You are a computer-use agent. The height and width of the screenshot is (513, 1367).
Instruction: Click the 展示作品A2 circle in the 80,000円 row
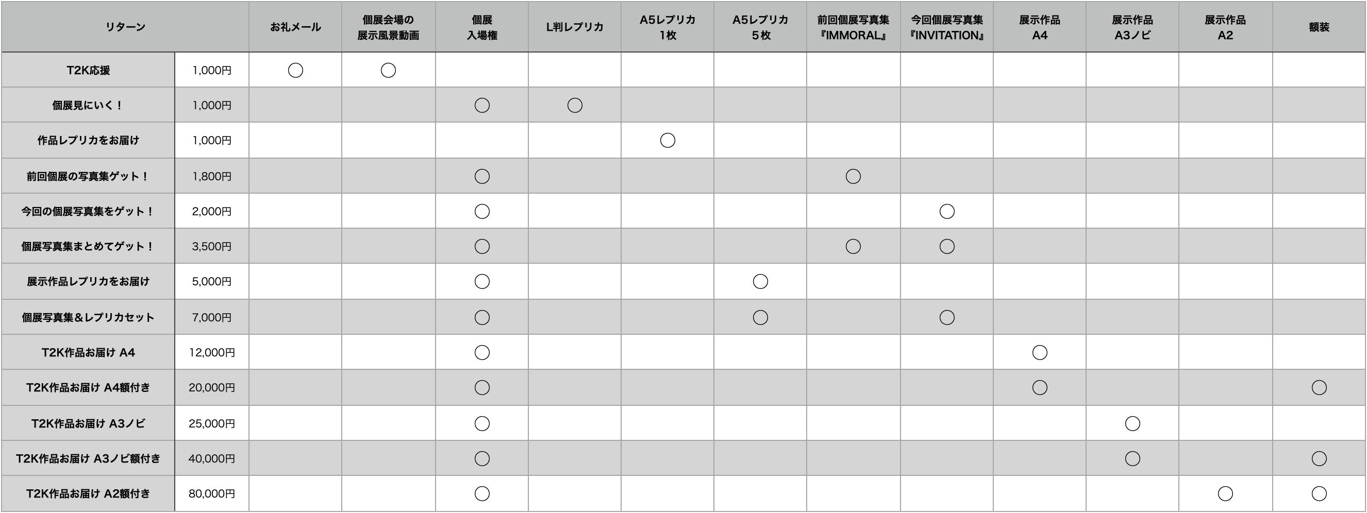point(1225,493)
